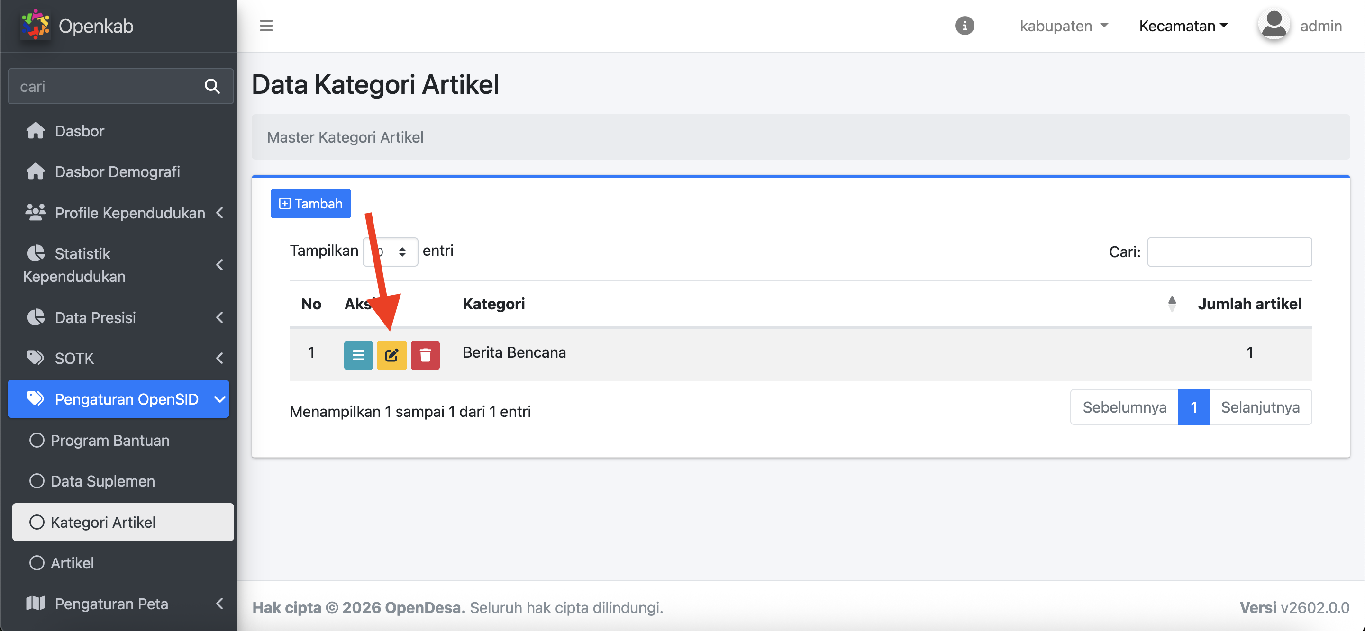Select Program Bantuan in the sidebar
This screenshot has height=631, width=1365.
coord(109,440)
